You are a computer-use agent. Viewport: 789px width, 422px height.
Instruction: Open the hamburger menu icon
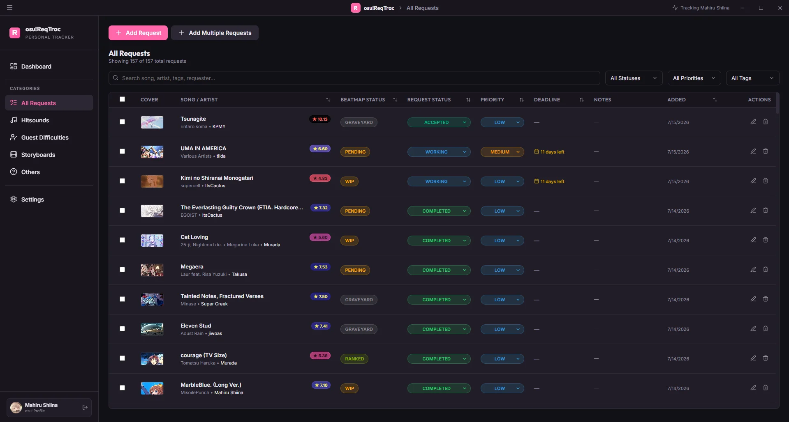(x=10, y=8)
